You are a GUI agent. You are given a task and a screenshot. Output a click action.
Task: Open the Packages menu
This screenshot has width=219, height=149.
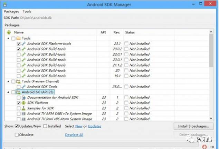pos(11,11)
